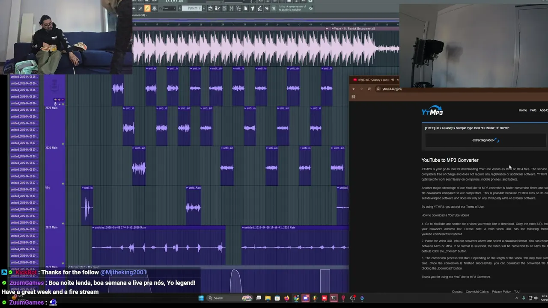548x308 pixels.
Task: Open the Pattern 1 selector
Action: 192,8
